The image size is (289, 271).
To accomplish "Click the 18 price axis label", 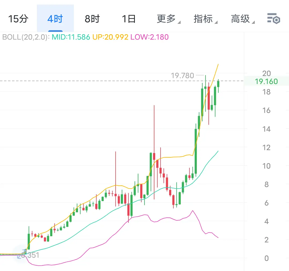I will [x=267, y=92].
